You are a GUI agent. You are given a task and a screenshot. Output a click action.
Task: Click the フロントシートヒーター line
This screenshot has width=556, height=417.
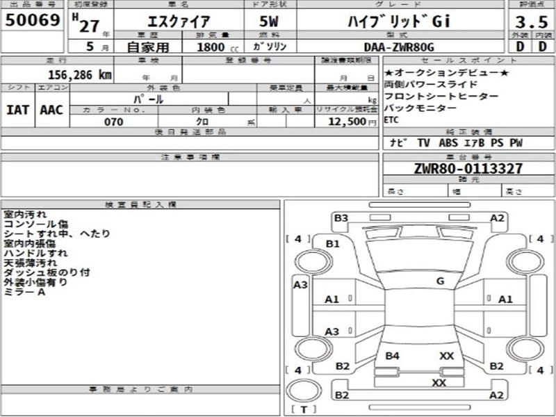pos(441,96)
